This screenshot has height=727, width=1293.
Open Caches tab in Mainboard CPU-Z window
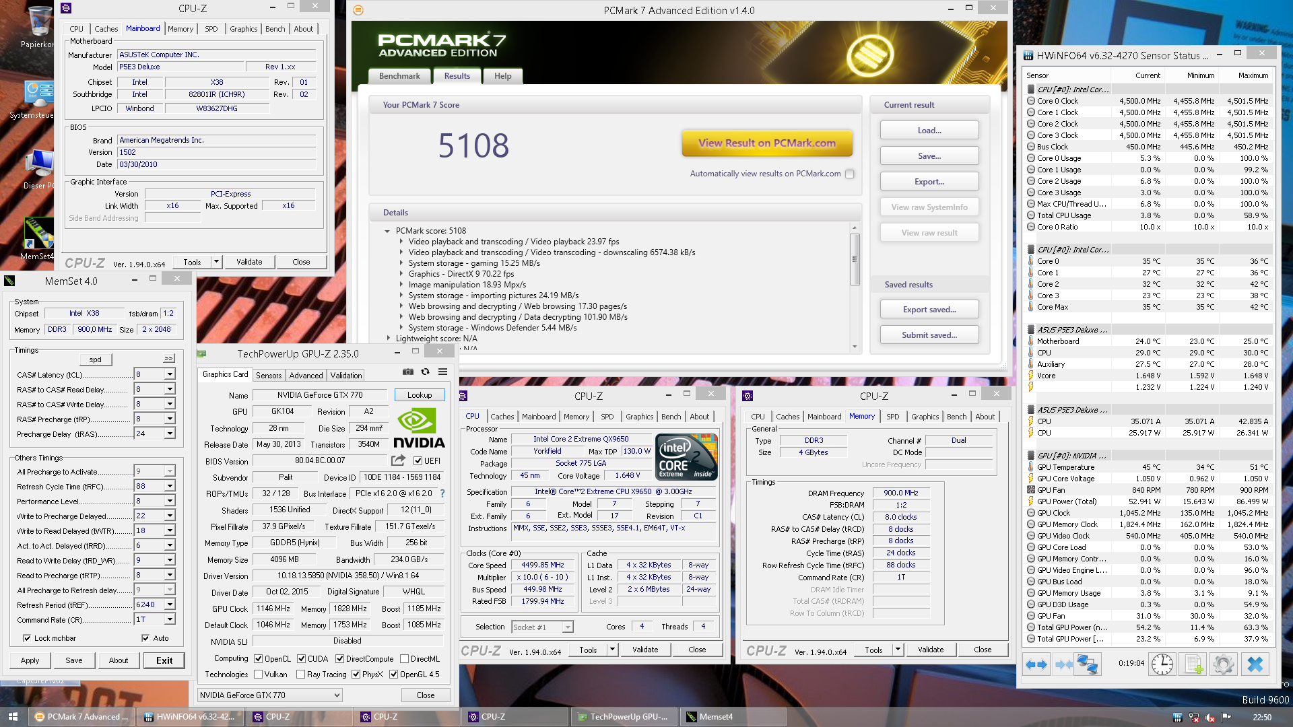[106, 29]
